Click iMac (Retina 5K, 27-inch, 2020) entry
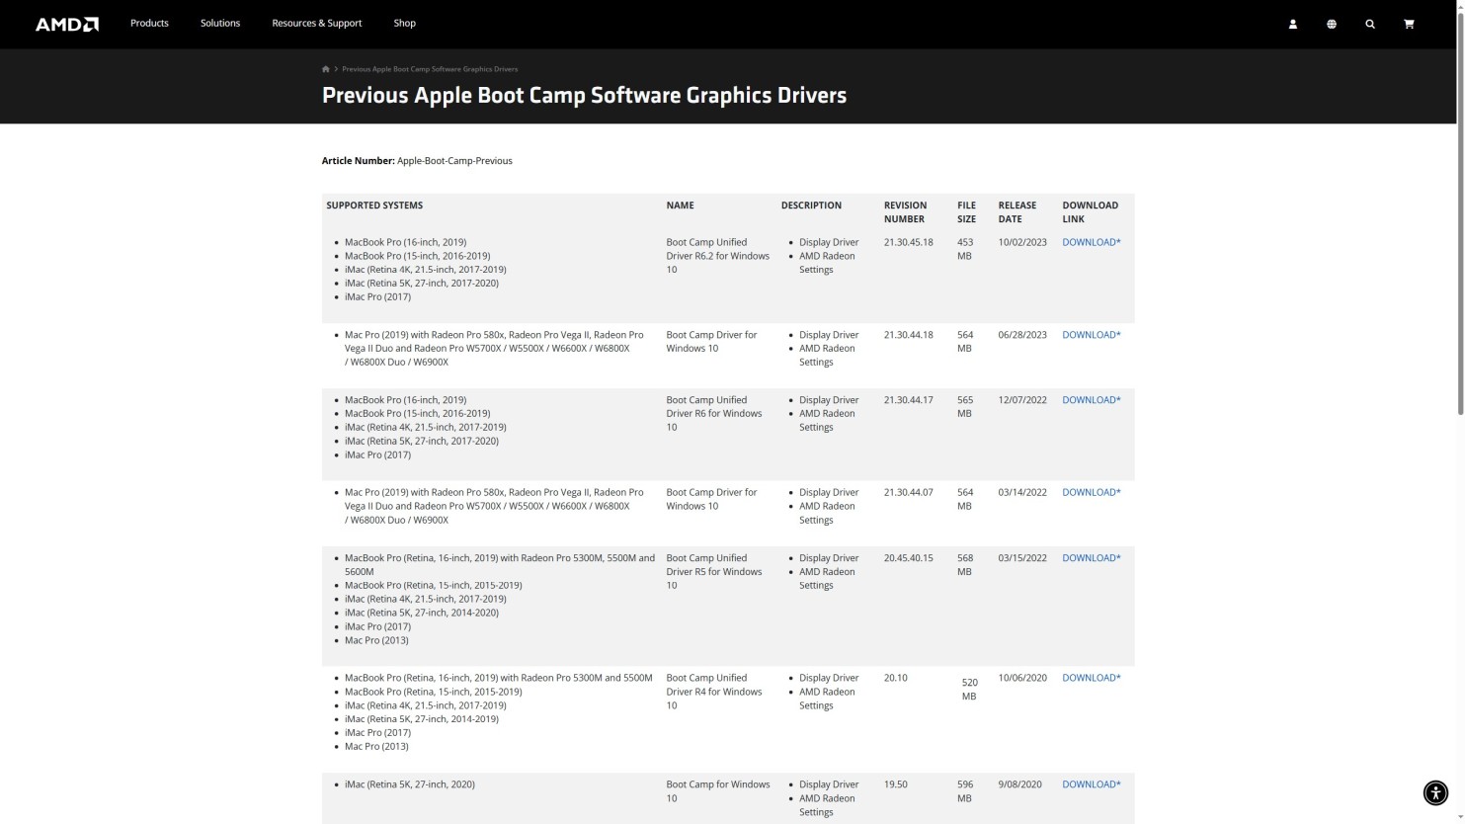 click(409, 784)
